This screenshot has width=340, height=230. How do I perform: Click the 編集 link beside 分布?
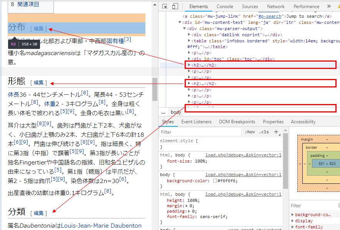click(x=38, y=29)
